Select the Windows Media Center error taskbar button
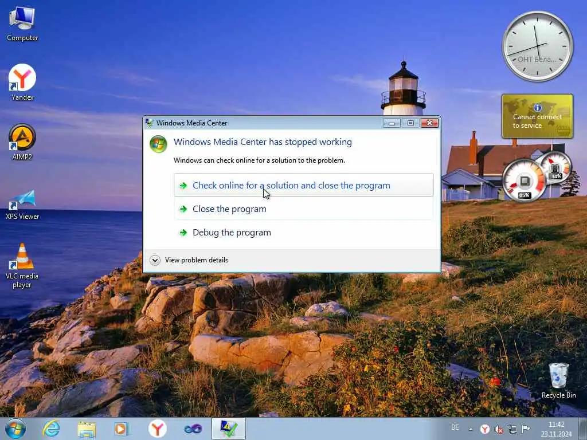 [x=228, y=429]
